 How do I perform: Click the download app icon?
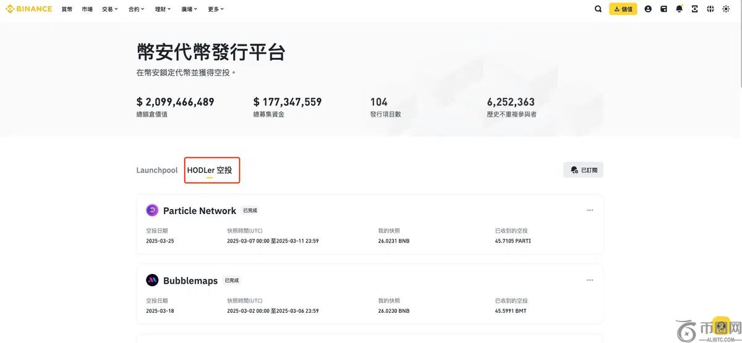tap(695, 9)
